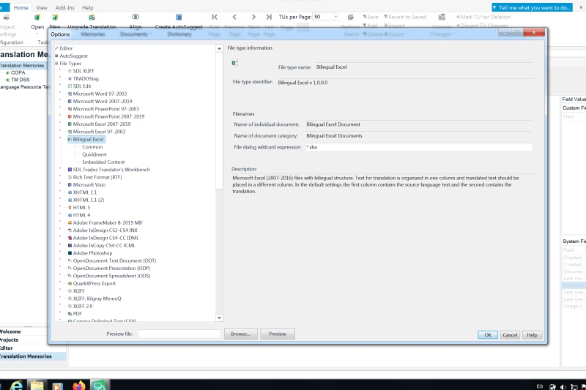Go to previous page arrow icon
The width and height of the screenshot is (586, 390).
point(234,17)
